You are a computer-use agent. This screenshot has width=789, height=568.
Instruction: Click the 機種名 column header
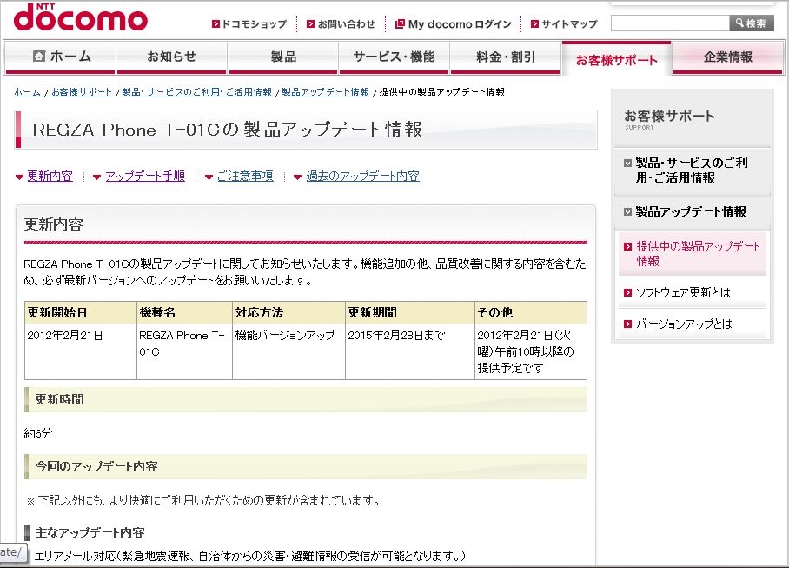click(x=184, y=312)
